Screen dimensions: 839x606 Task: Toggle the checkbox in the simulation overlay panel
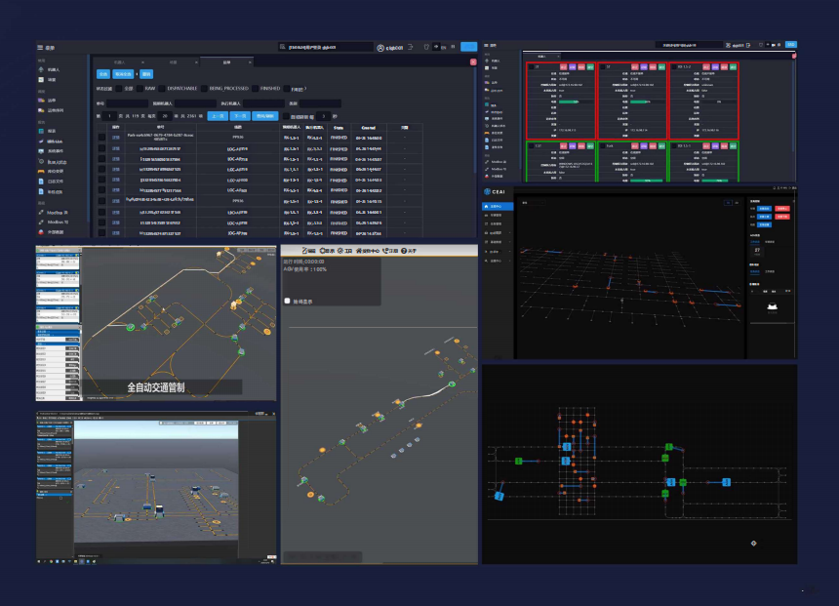pyautogui.click(x=287, y=301)
